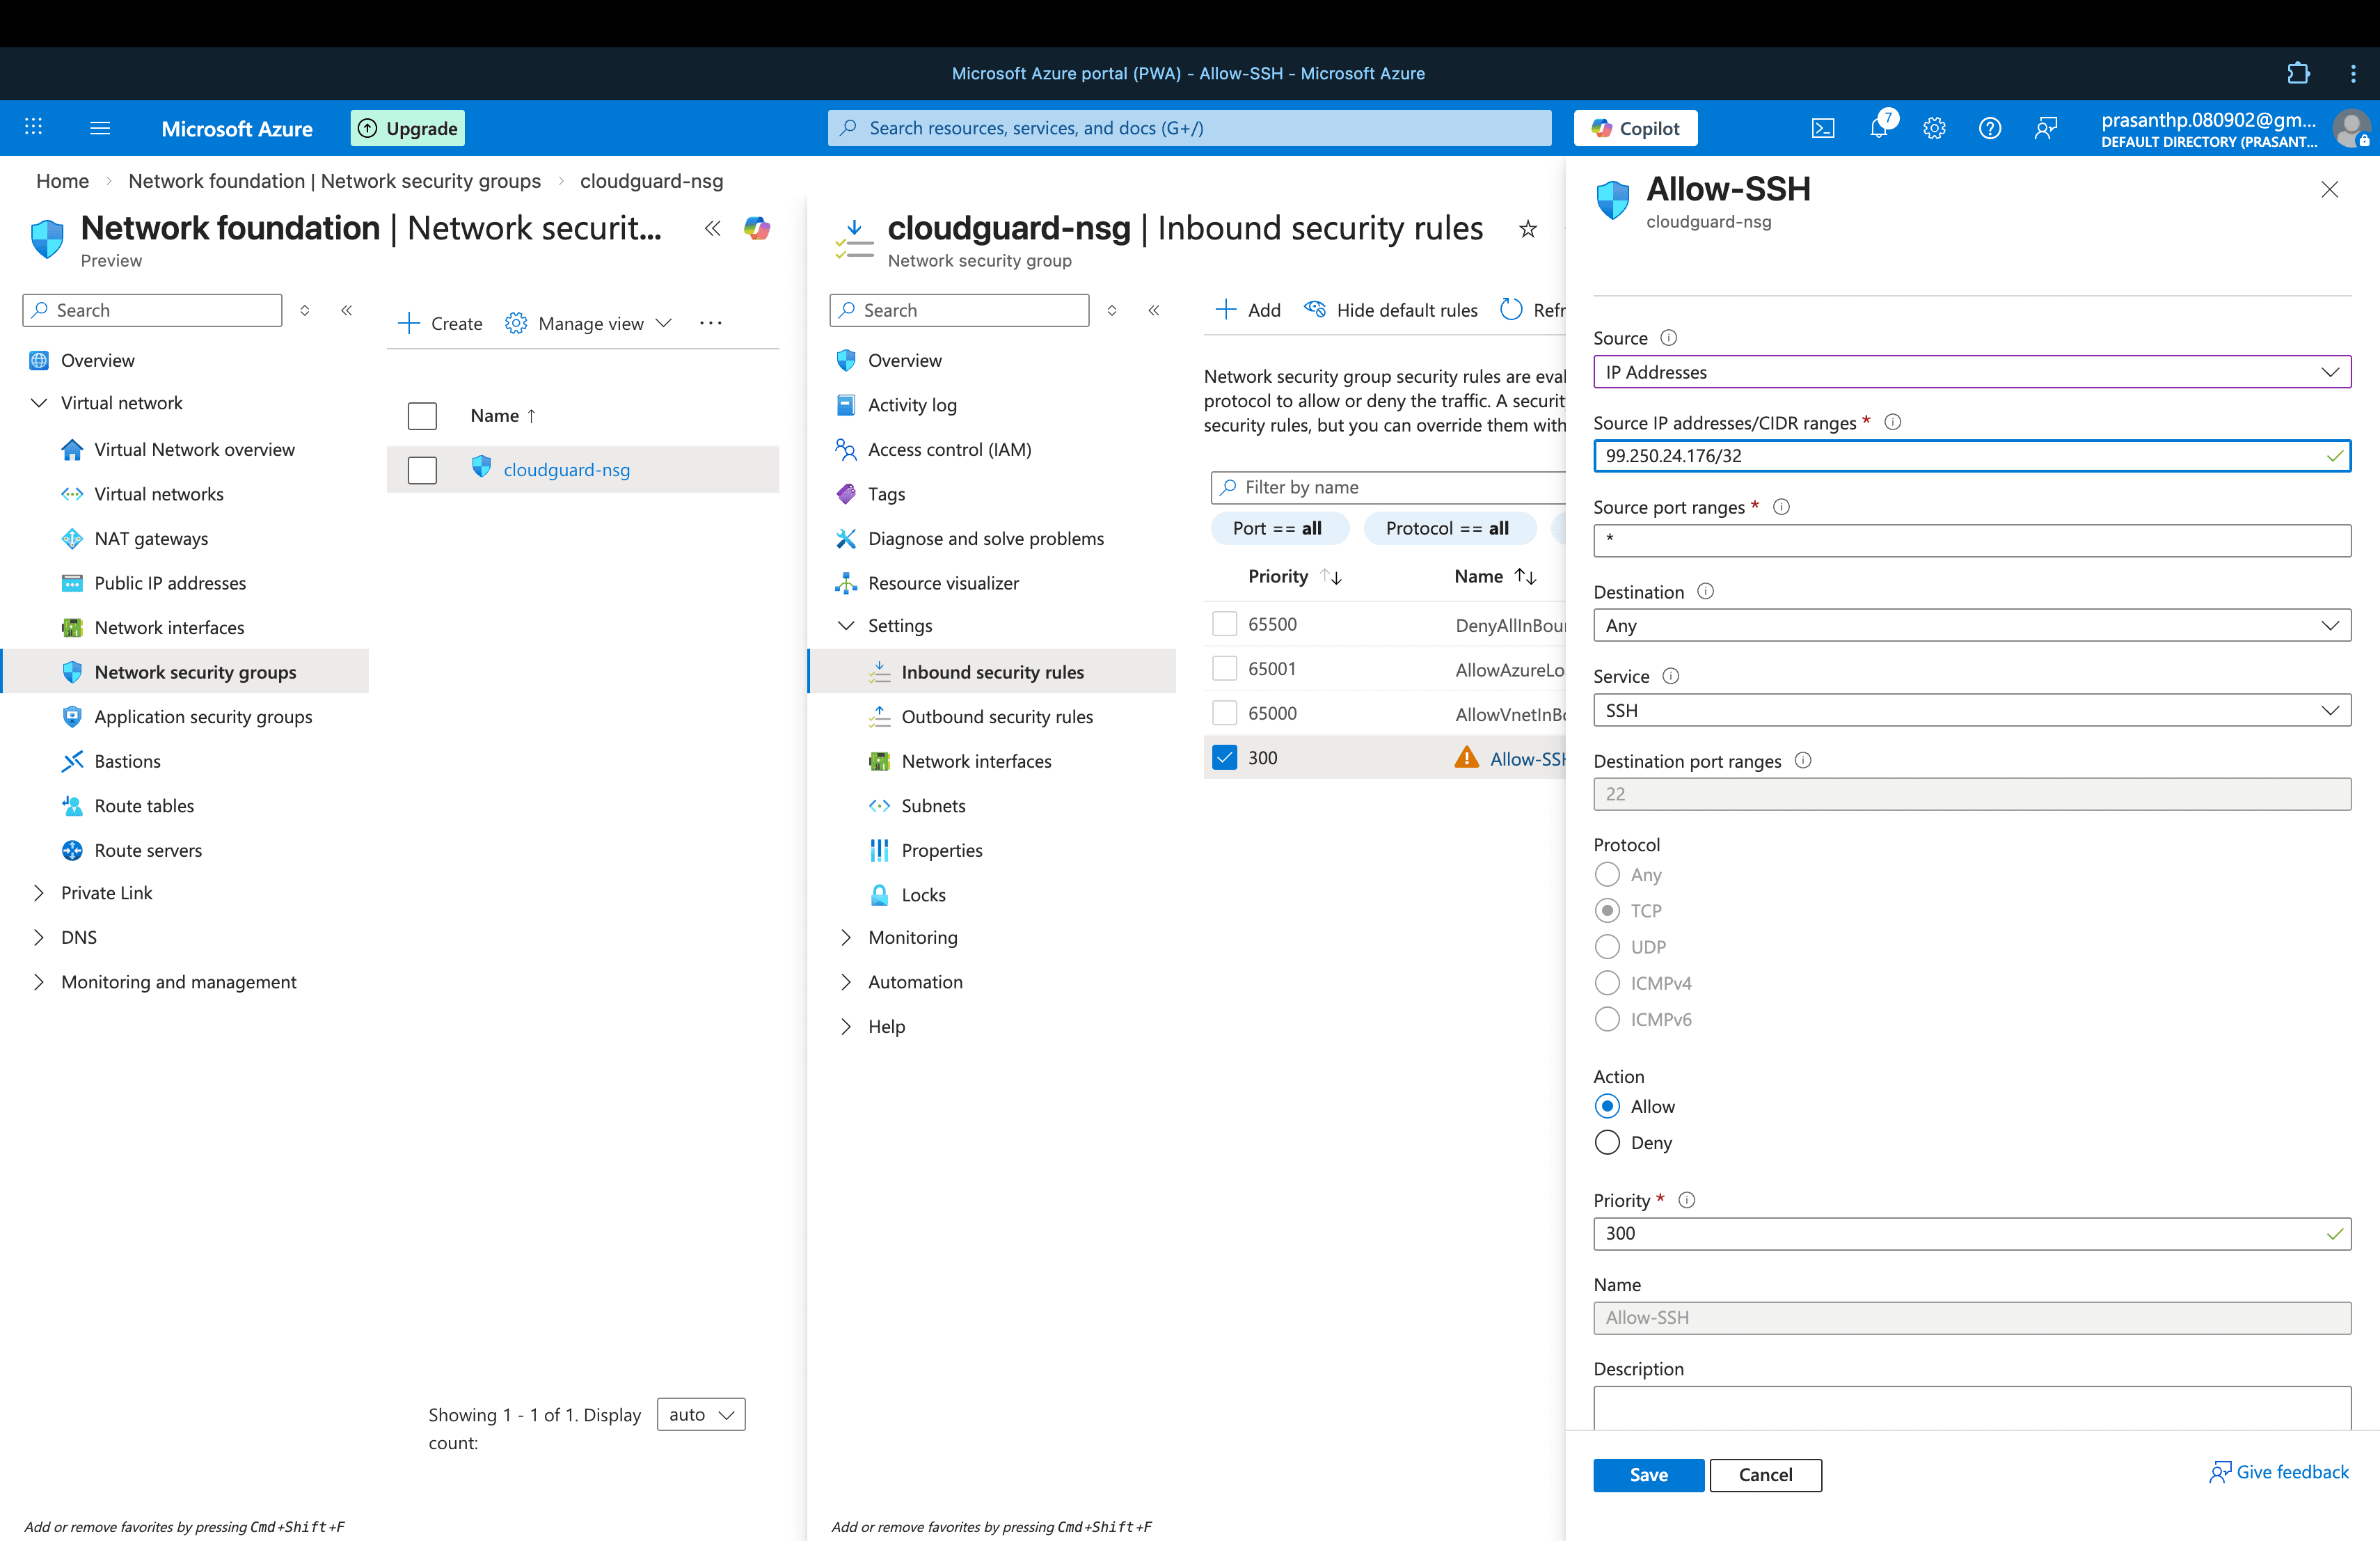
Task: Select Application security groups in sidebar
Action: [203, 716]
